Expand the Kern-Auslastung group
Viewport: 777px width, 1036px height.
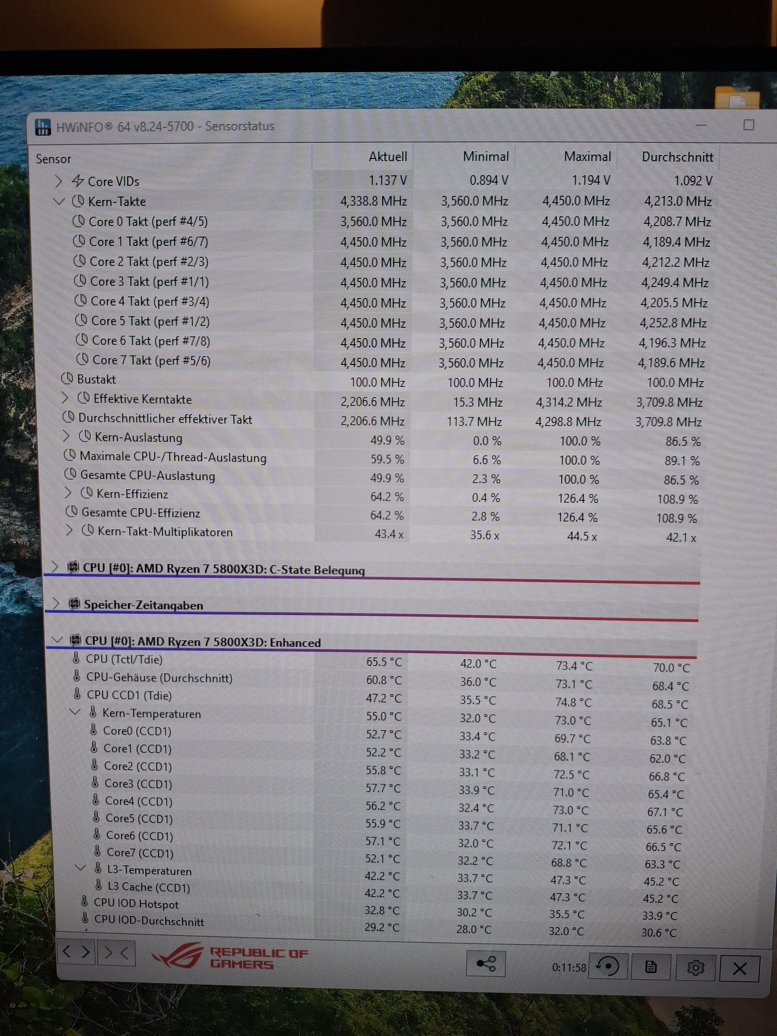click(66, 436)
